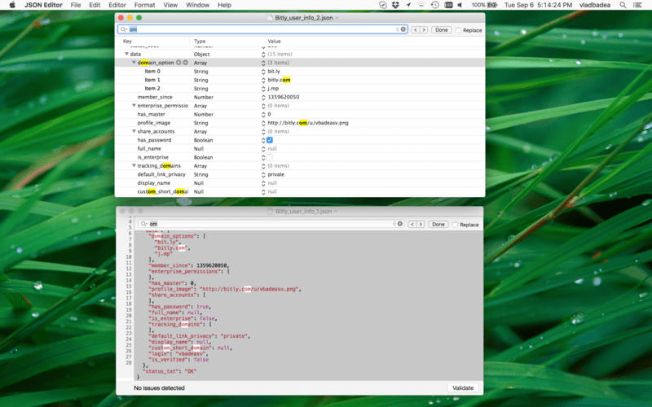Click the Wi-Fi status icon

pyautogui.click(x=421, y=5)
